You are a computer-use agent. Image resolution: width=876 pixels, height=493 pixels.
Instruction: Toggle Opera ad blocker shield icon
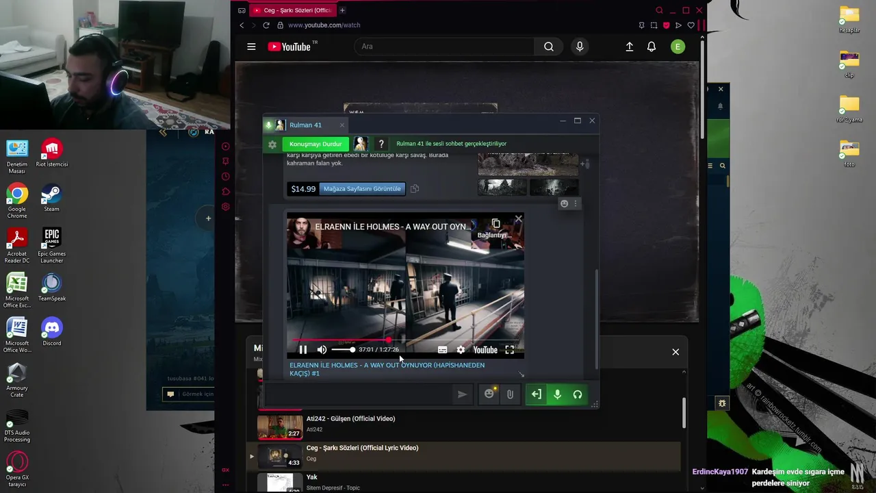(666, 25)
